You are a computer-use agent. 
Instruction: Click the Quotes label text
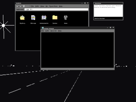click(55, 23)
